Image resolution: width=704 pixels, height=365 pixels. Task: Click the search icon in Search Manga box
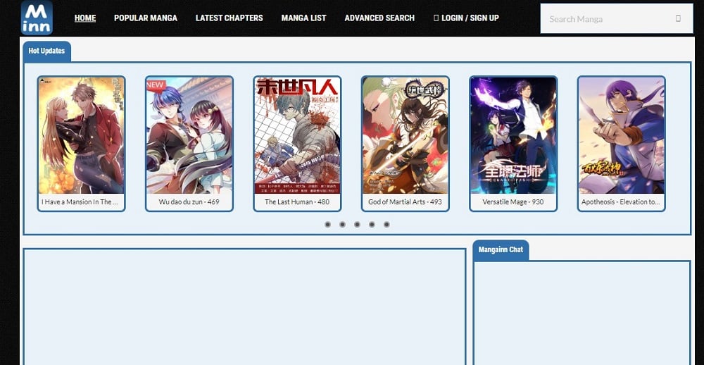point(678,18)
